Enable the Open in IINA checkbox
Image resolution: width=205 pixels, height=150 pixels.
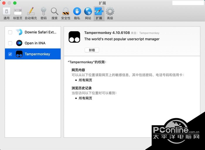tap(10, 43)
